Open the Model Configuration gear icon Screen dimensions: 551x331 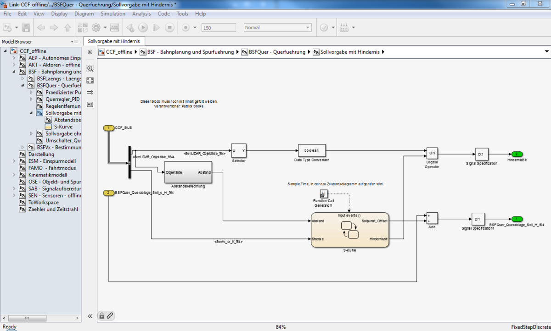point(96,28)
